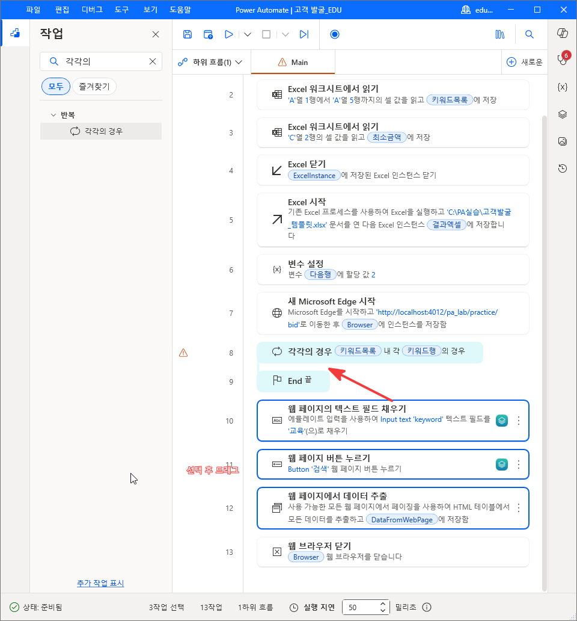Click the Run next action icon
The image size is (577, 621).
[x=304, y=34]
